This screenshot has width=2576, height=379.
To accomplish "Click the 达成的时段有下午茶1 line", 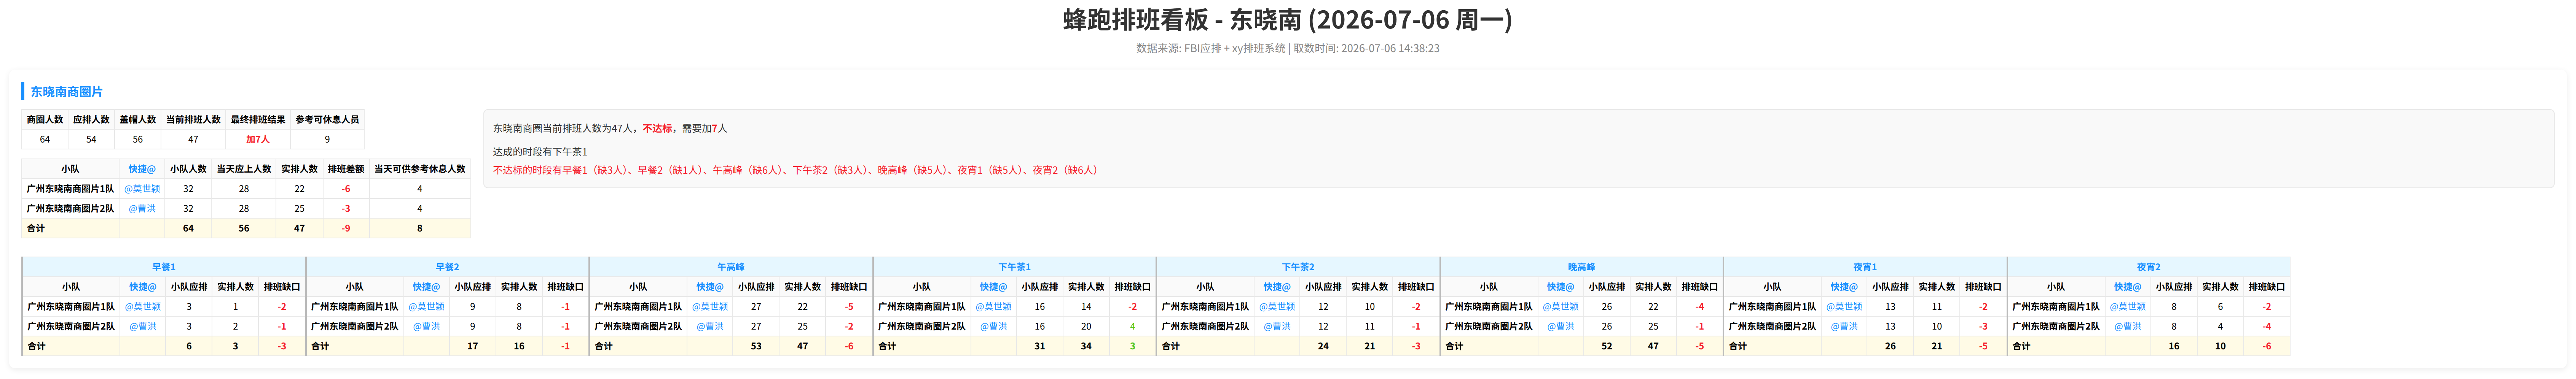I will coord(540,152).
